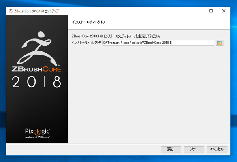The width and height of the screenshot is (237, 162).
Task: Go back with the 戻る button
Action: [x=171, y=149]
